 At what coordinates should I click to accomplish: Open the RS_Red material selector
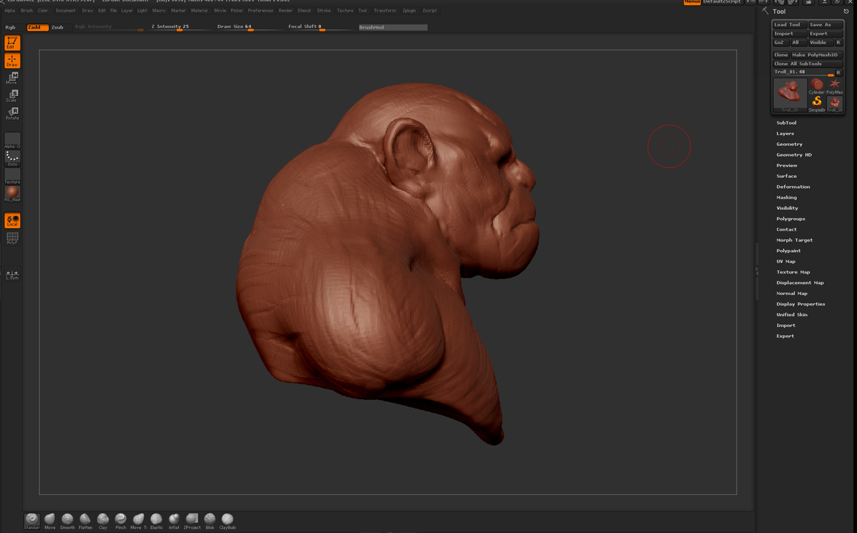tap(12, 194)
